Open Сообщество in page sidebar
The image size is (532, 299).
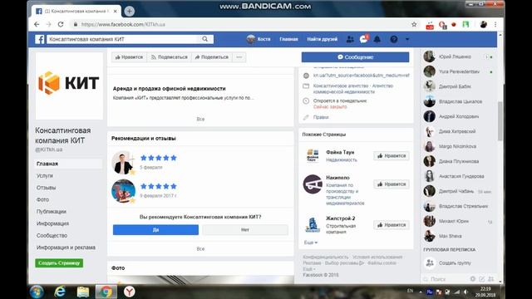pos(52,236)
